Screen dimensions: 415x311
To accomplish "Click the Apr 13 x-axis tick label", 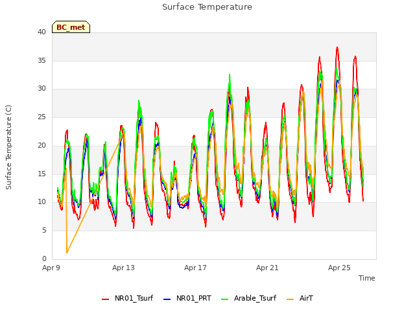I will click(123, 268).
